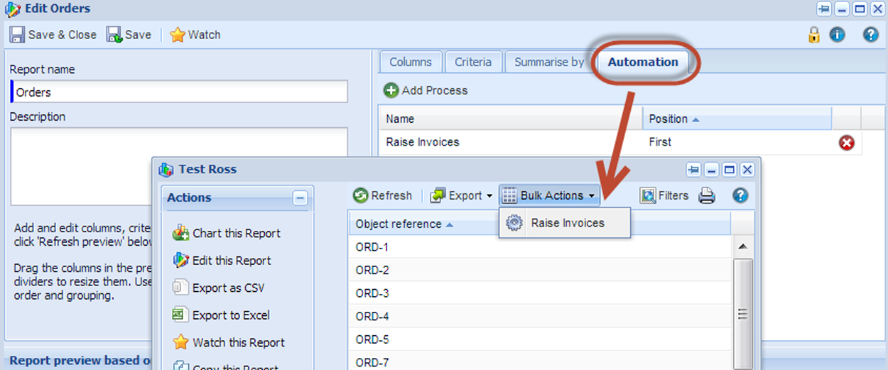
Task: Open help icon in Test Ross window
Action: [740, 196]
